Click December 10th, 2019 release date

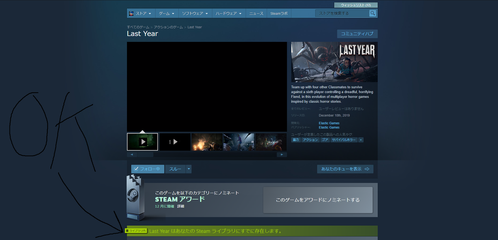pyautogui.click(x=334, y=115)
